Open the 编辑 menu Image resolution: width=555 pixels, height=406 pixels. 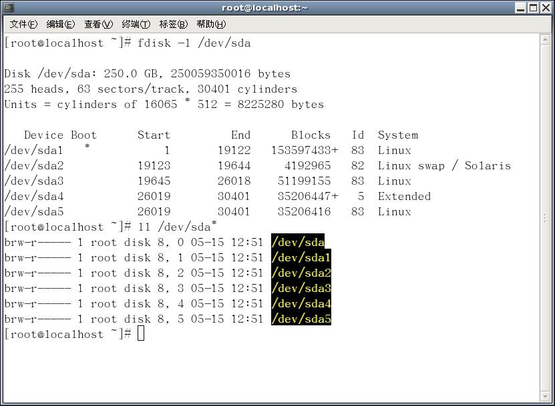pos(59,24)
